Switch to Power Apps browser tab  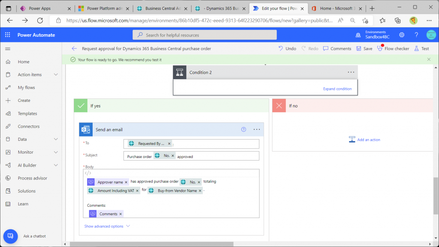[x=40, y=9]
